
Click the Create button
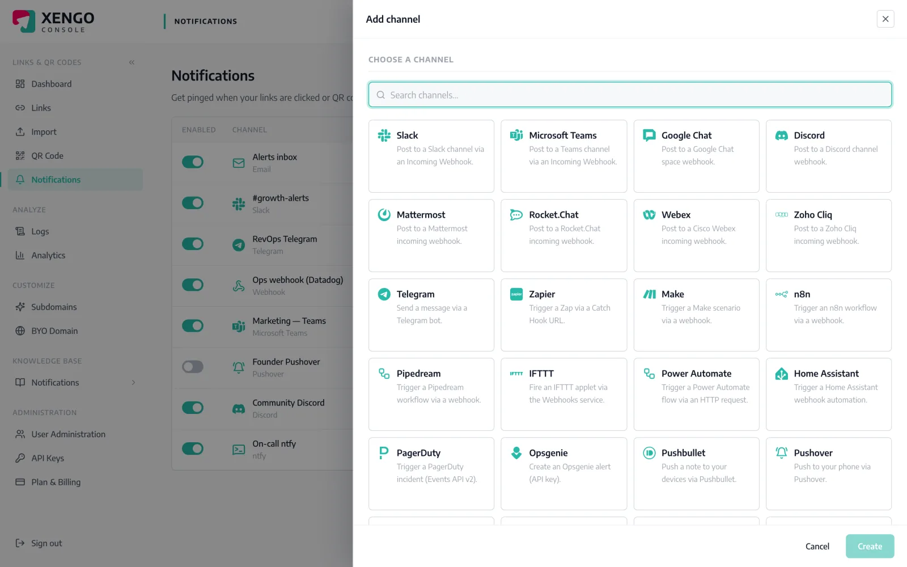[870, 547]
